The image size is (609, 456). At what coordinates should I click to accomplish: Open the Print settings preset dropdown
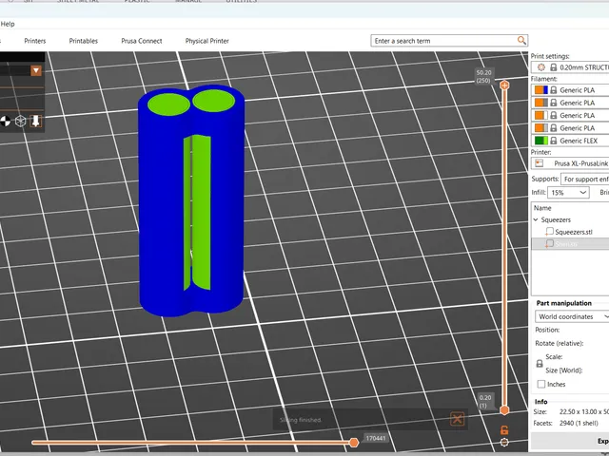pos(570,67)
